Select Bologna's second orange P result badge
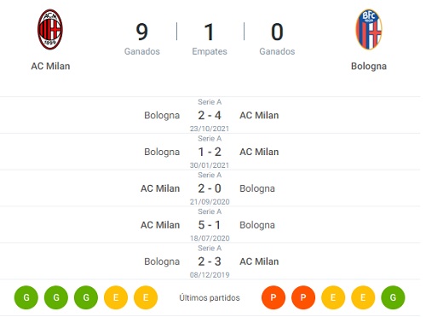 pos(303,297)
